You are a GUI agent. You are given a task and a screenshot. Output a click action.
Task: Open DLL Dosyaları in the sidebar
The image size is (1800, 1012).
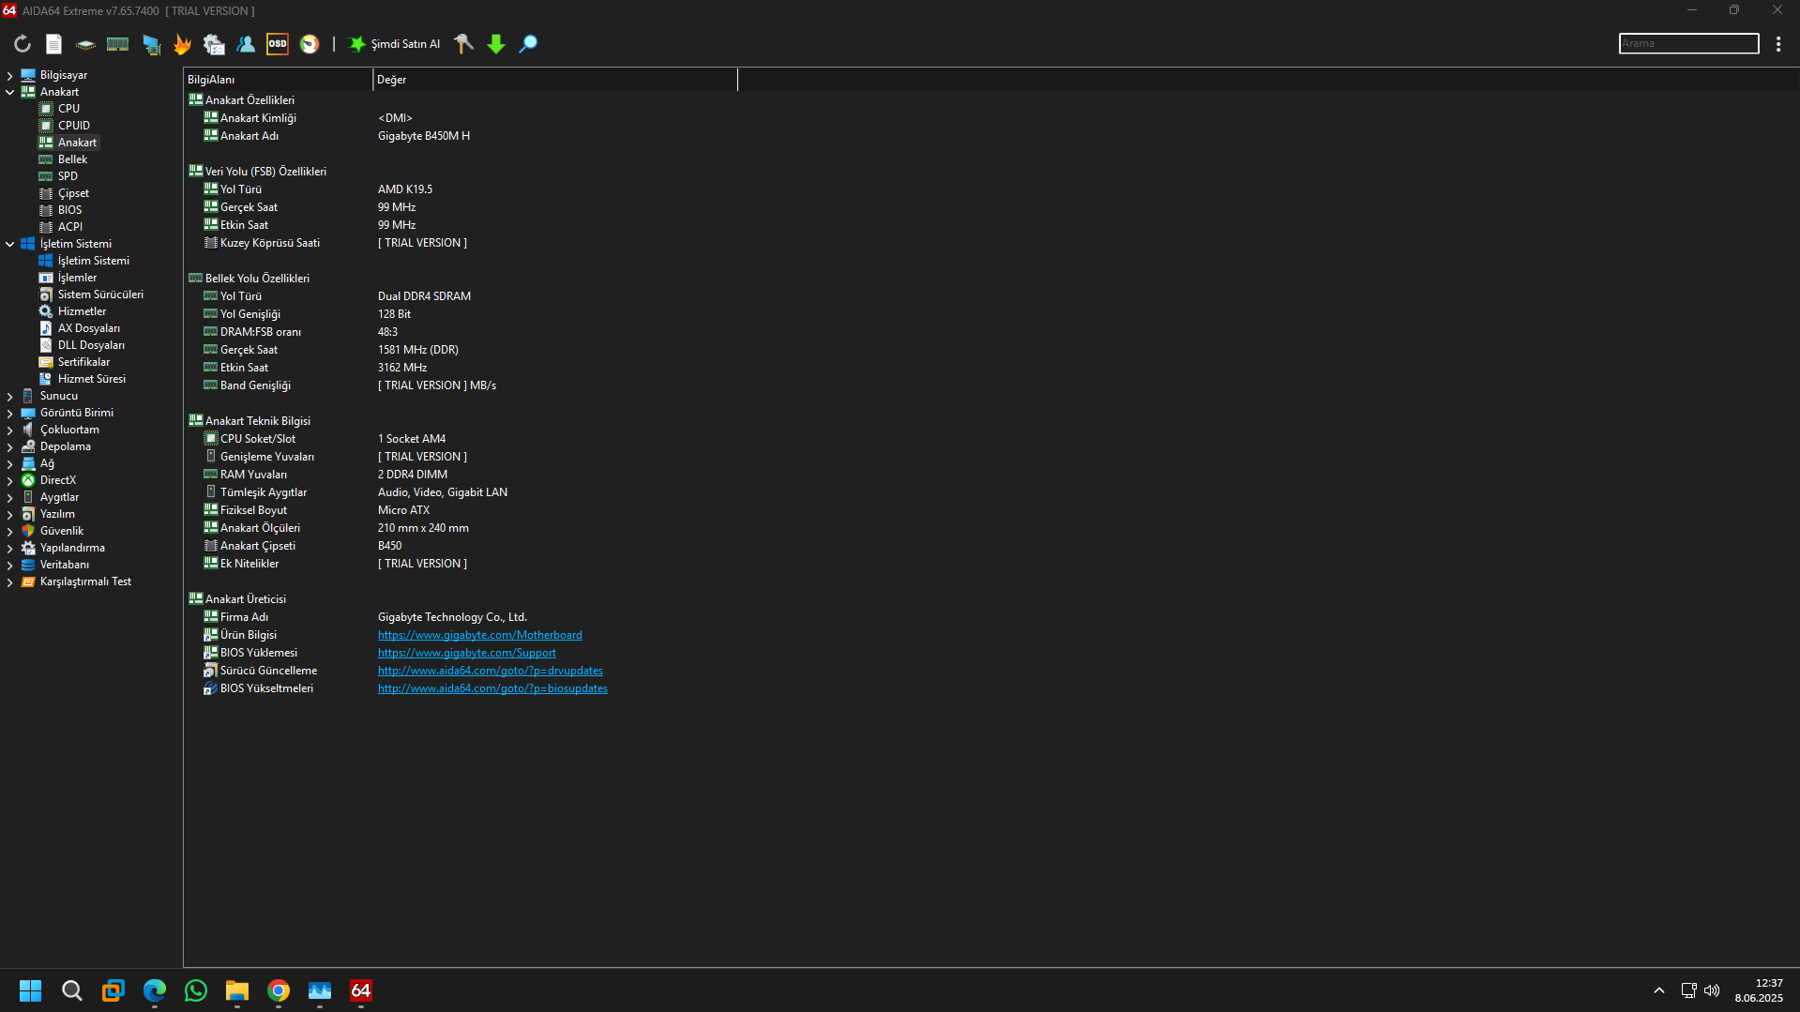pyautogui.click(x=91, y=345)
